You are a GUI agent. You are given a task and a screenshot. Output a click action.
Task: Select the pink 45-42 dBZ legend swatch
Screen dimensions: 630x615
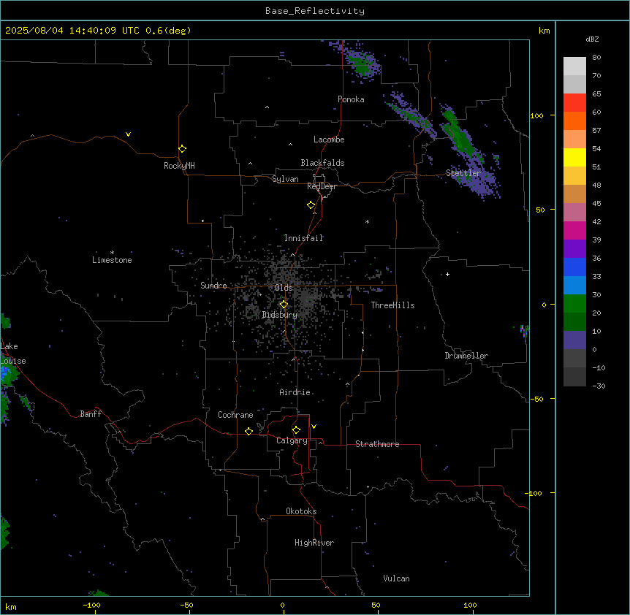coord(574,213)
